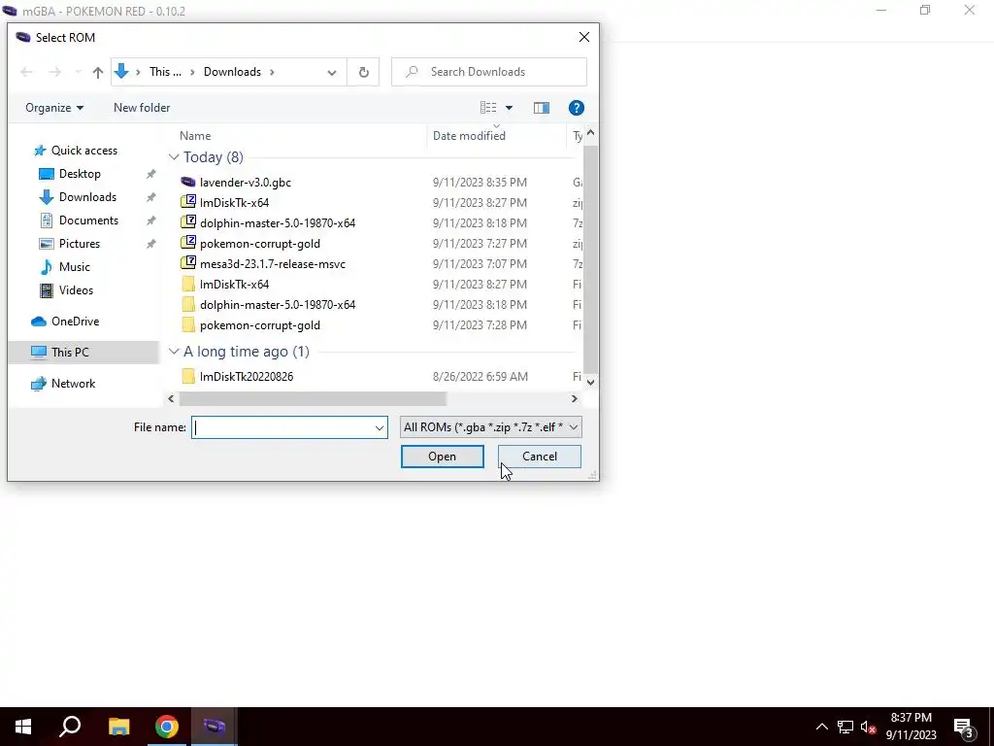
Task: Select the pokemon-corrupt-gold folder
Action: click(260, 324)
